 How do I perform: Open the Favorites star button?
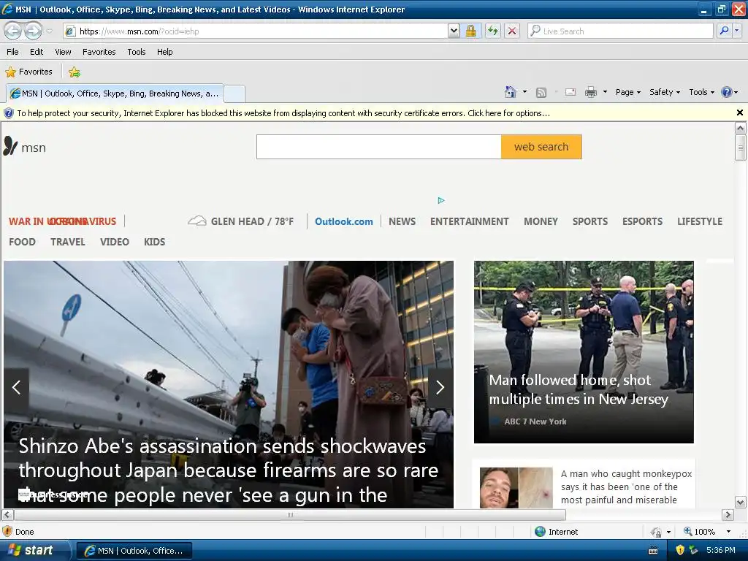tap(28, 72)
